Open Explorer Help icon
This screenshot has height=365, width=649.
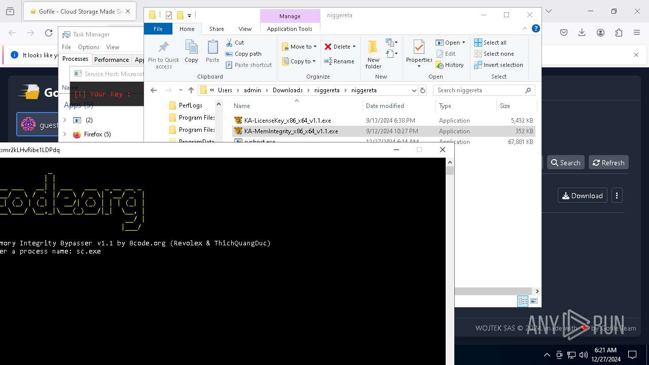[535, 29]
